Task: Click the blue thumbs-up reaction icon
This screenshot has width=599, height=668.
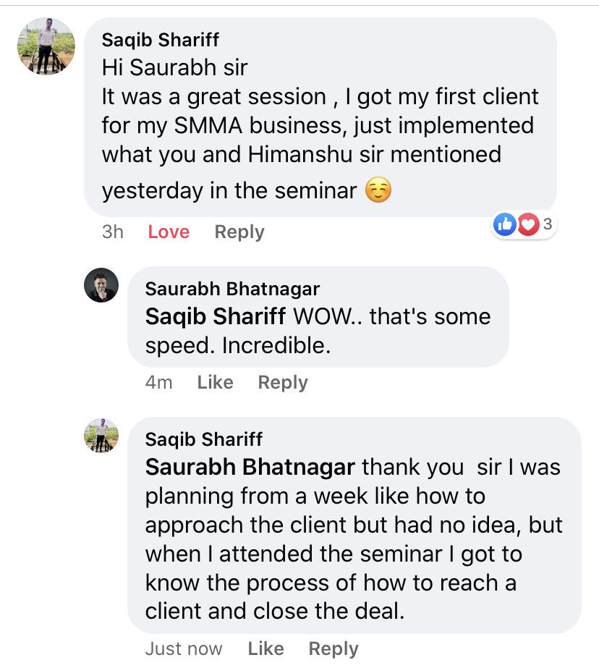Action: (x=504, y=225)
